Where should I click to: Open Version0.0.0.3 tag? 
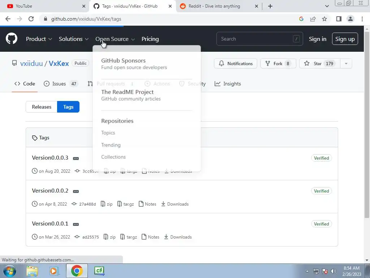(x=50, y=158)
